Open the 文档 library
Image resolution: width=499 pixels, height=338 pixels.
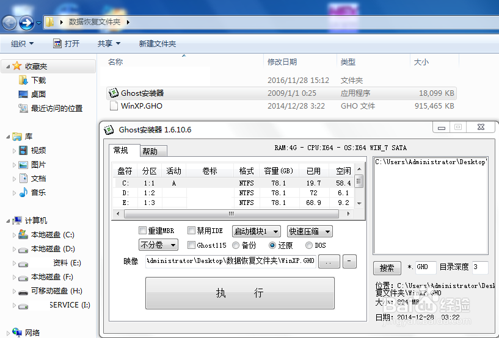(x=32, y=178)
